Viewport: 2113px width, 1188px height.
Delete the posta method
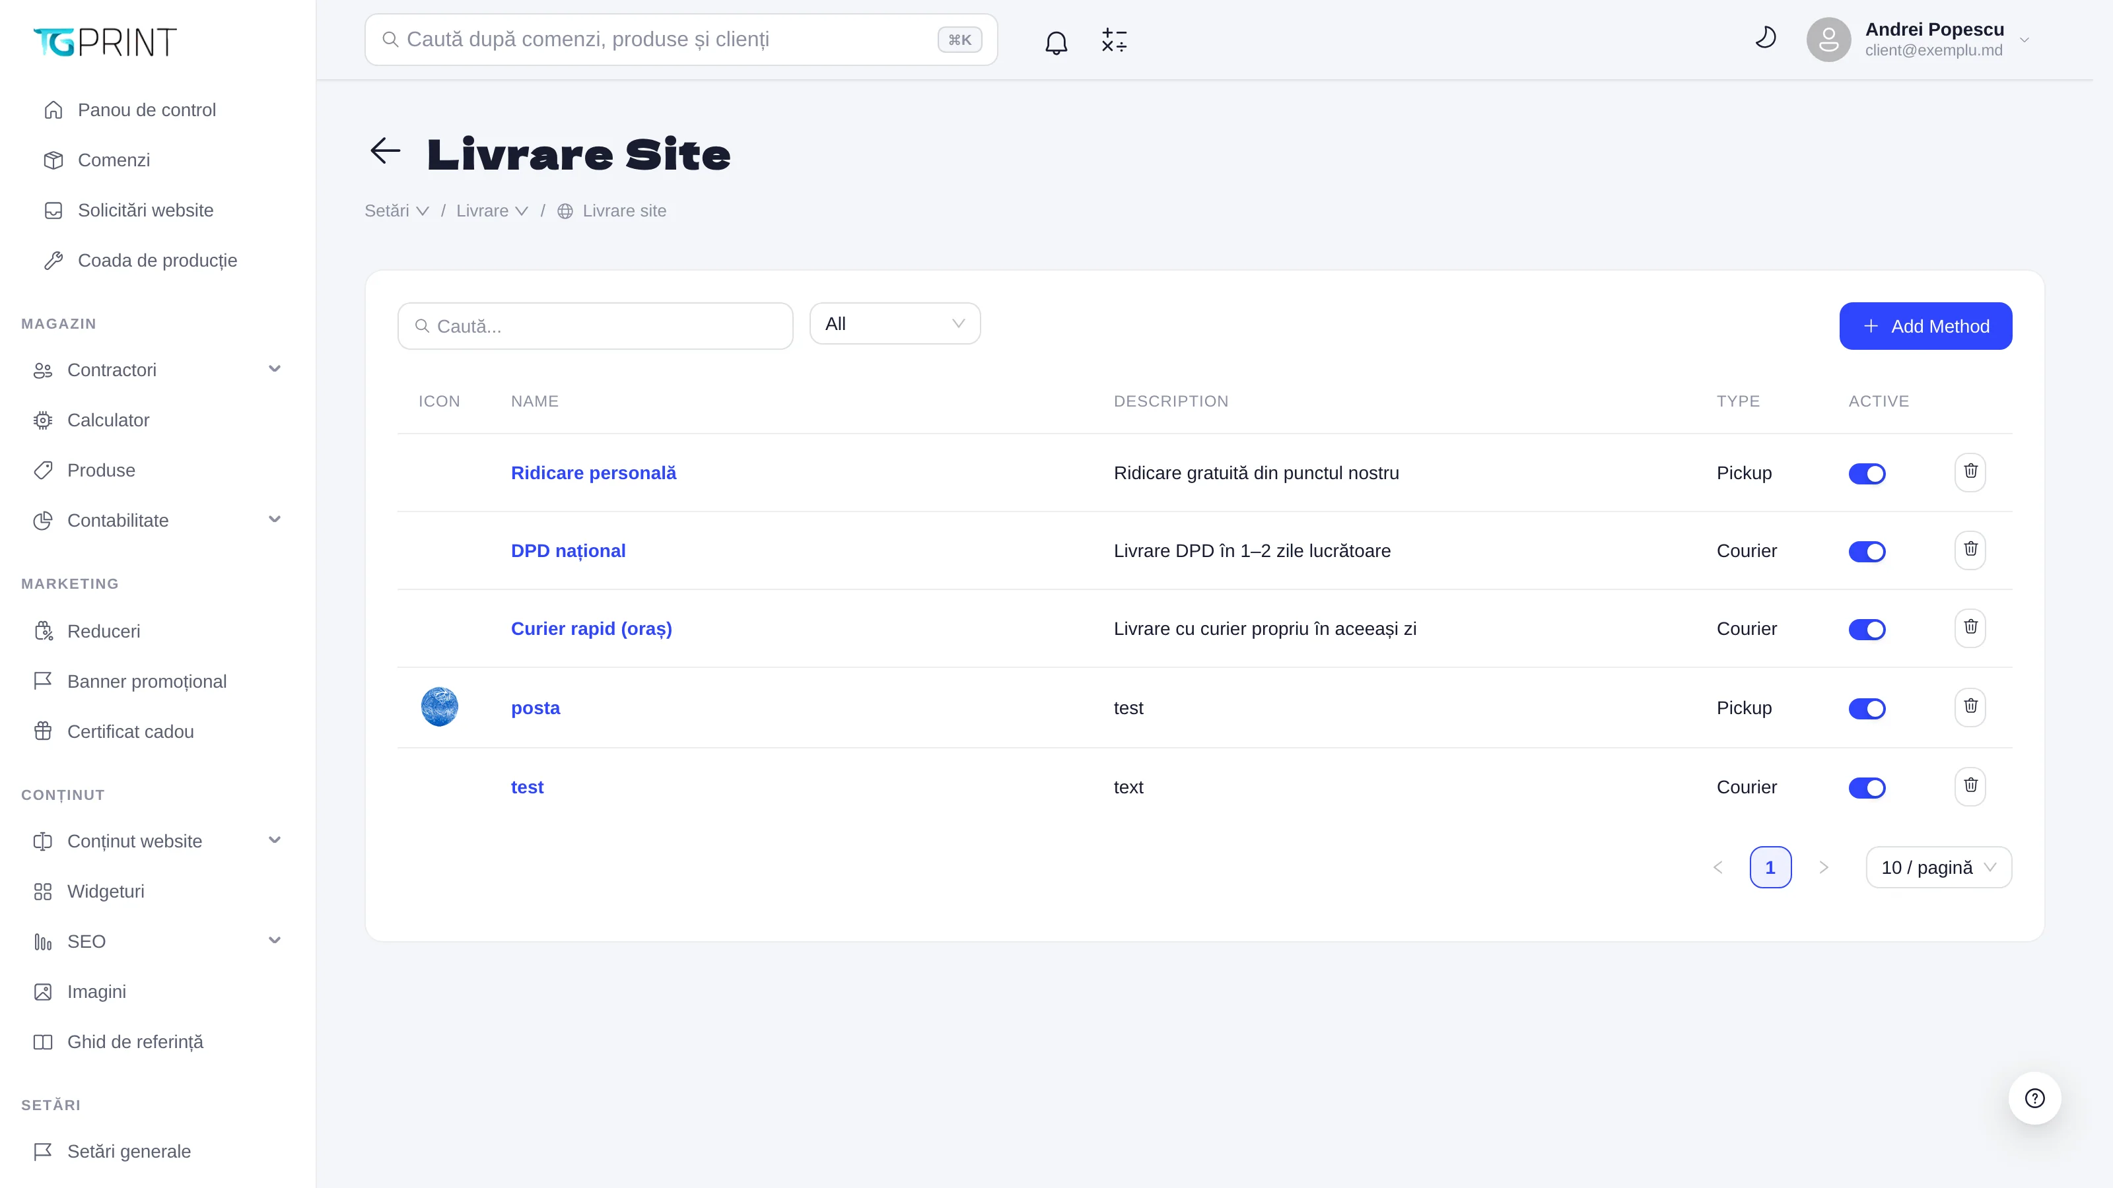[x=1970, y=707]
